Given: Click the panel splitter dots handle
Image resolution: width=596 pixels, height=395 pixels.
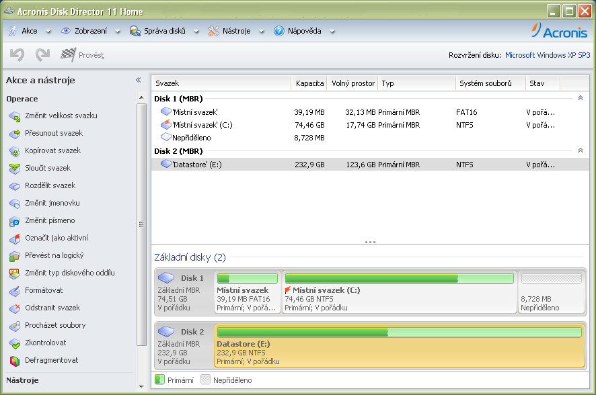Looking at the screenshot, I should click(x=370, y=242).
